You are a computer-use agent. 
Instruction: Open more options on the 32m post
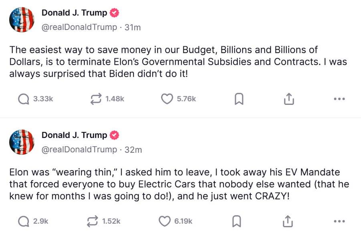339,221
